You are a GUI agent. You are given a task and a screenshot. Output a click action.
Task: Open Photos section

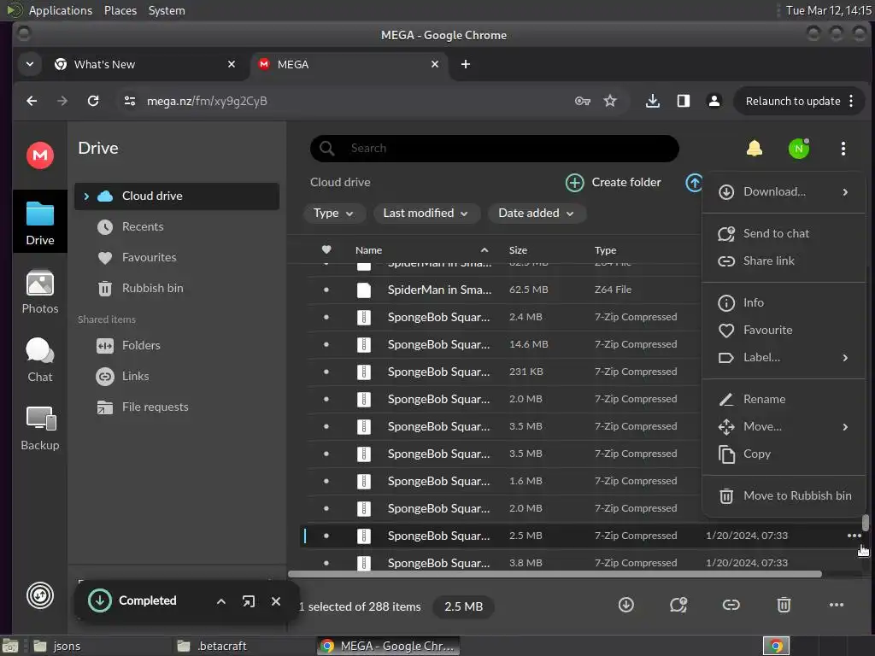[x=40, y=292]
